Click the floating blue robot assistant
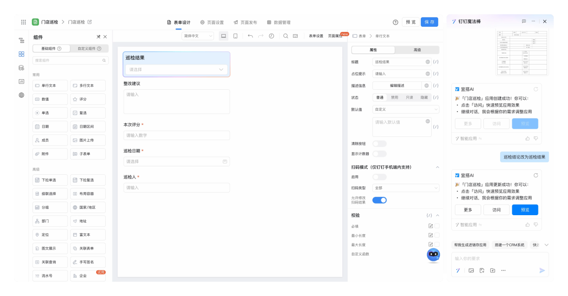Image resolution: width=568 pixels, height=296 pixels. click(433, 255)
